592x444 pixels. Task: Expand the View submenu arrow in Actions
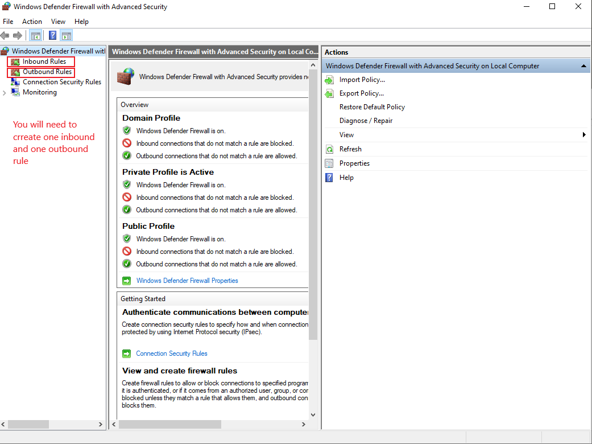(584, 135)
